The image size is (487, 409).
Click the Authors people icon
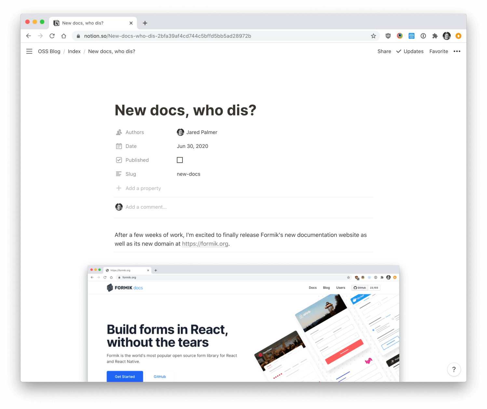[119, 132]
